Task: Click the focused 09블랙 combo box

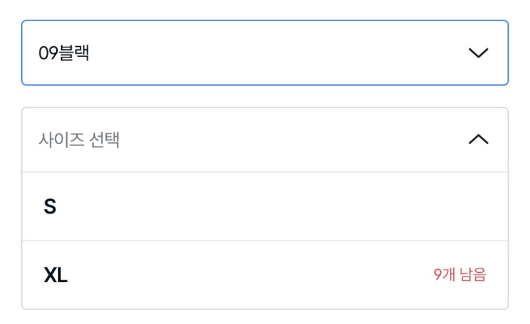Action: click(x=265, y=53)
